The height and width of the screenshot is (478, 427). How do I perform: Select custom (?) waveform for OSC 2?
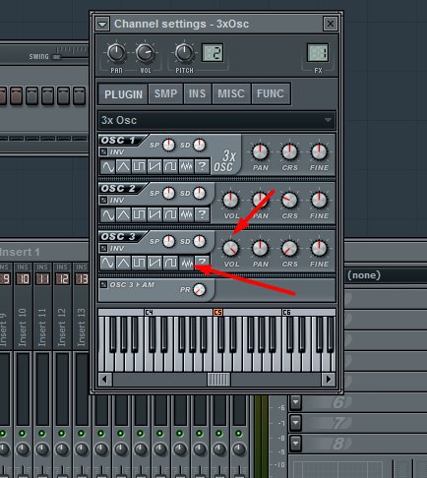click(202, 214)
